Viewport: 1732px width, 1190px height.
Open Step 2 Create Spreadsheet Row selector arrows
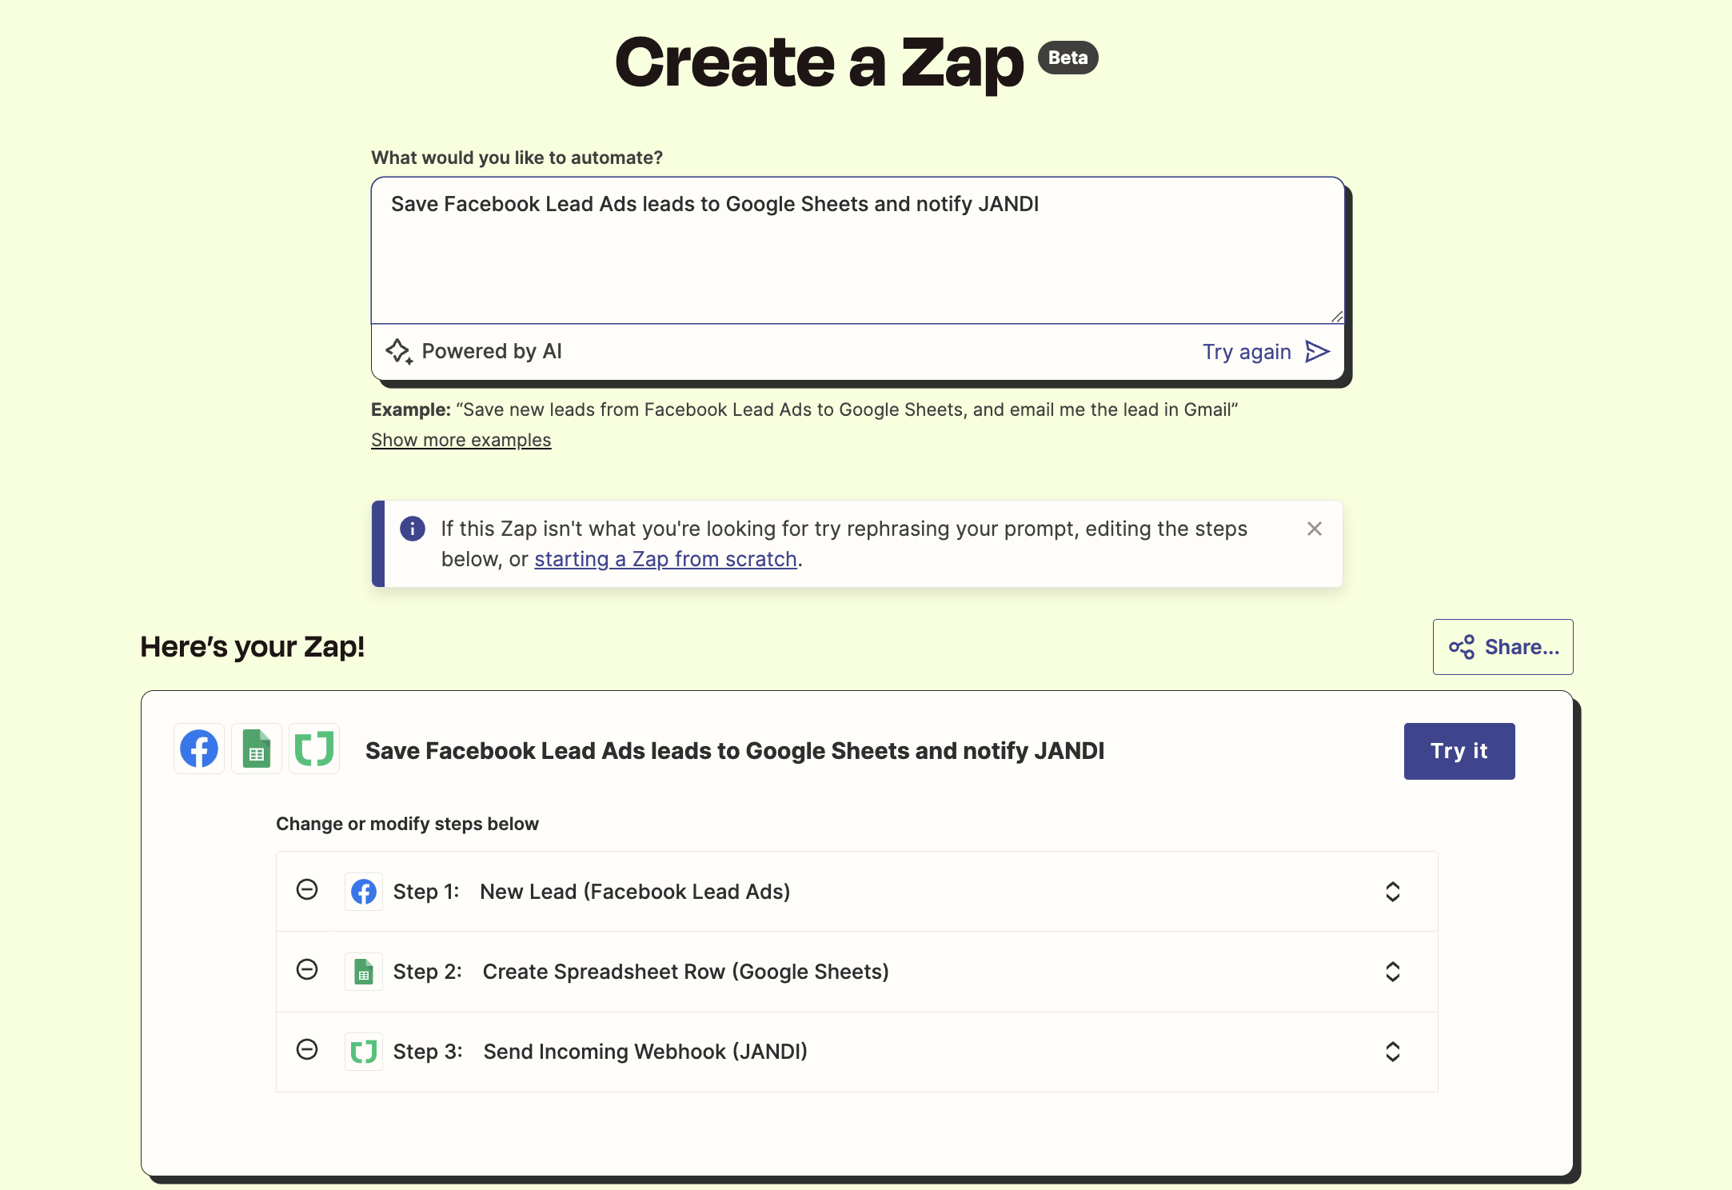[1392, 972]
